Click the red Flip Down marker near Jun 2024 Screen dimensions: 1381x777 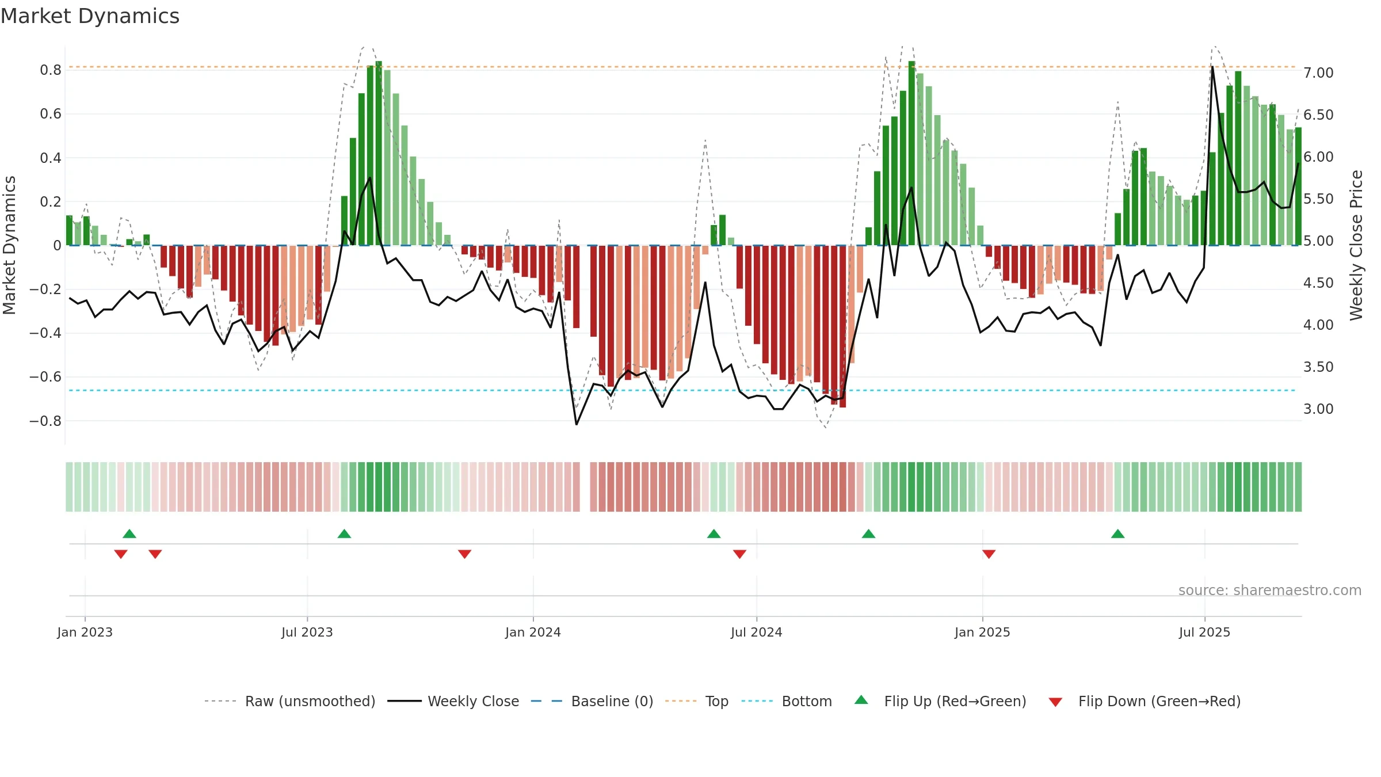[739, 554]
